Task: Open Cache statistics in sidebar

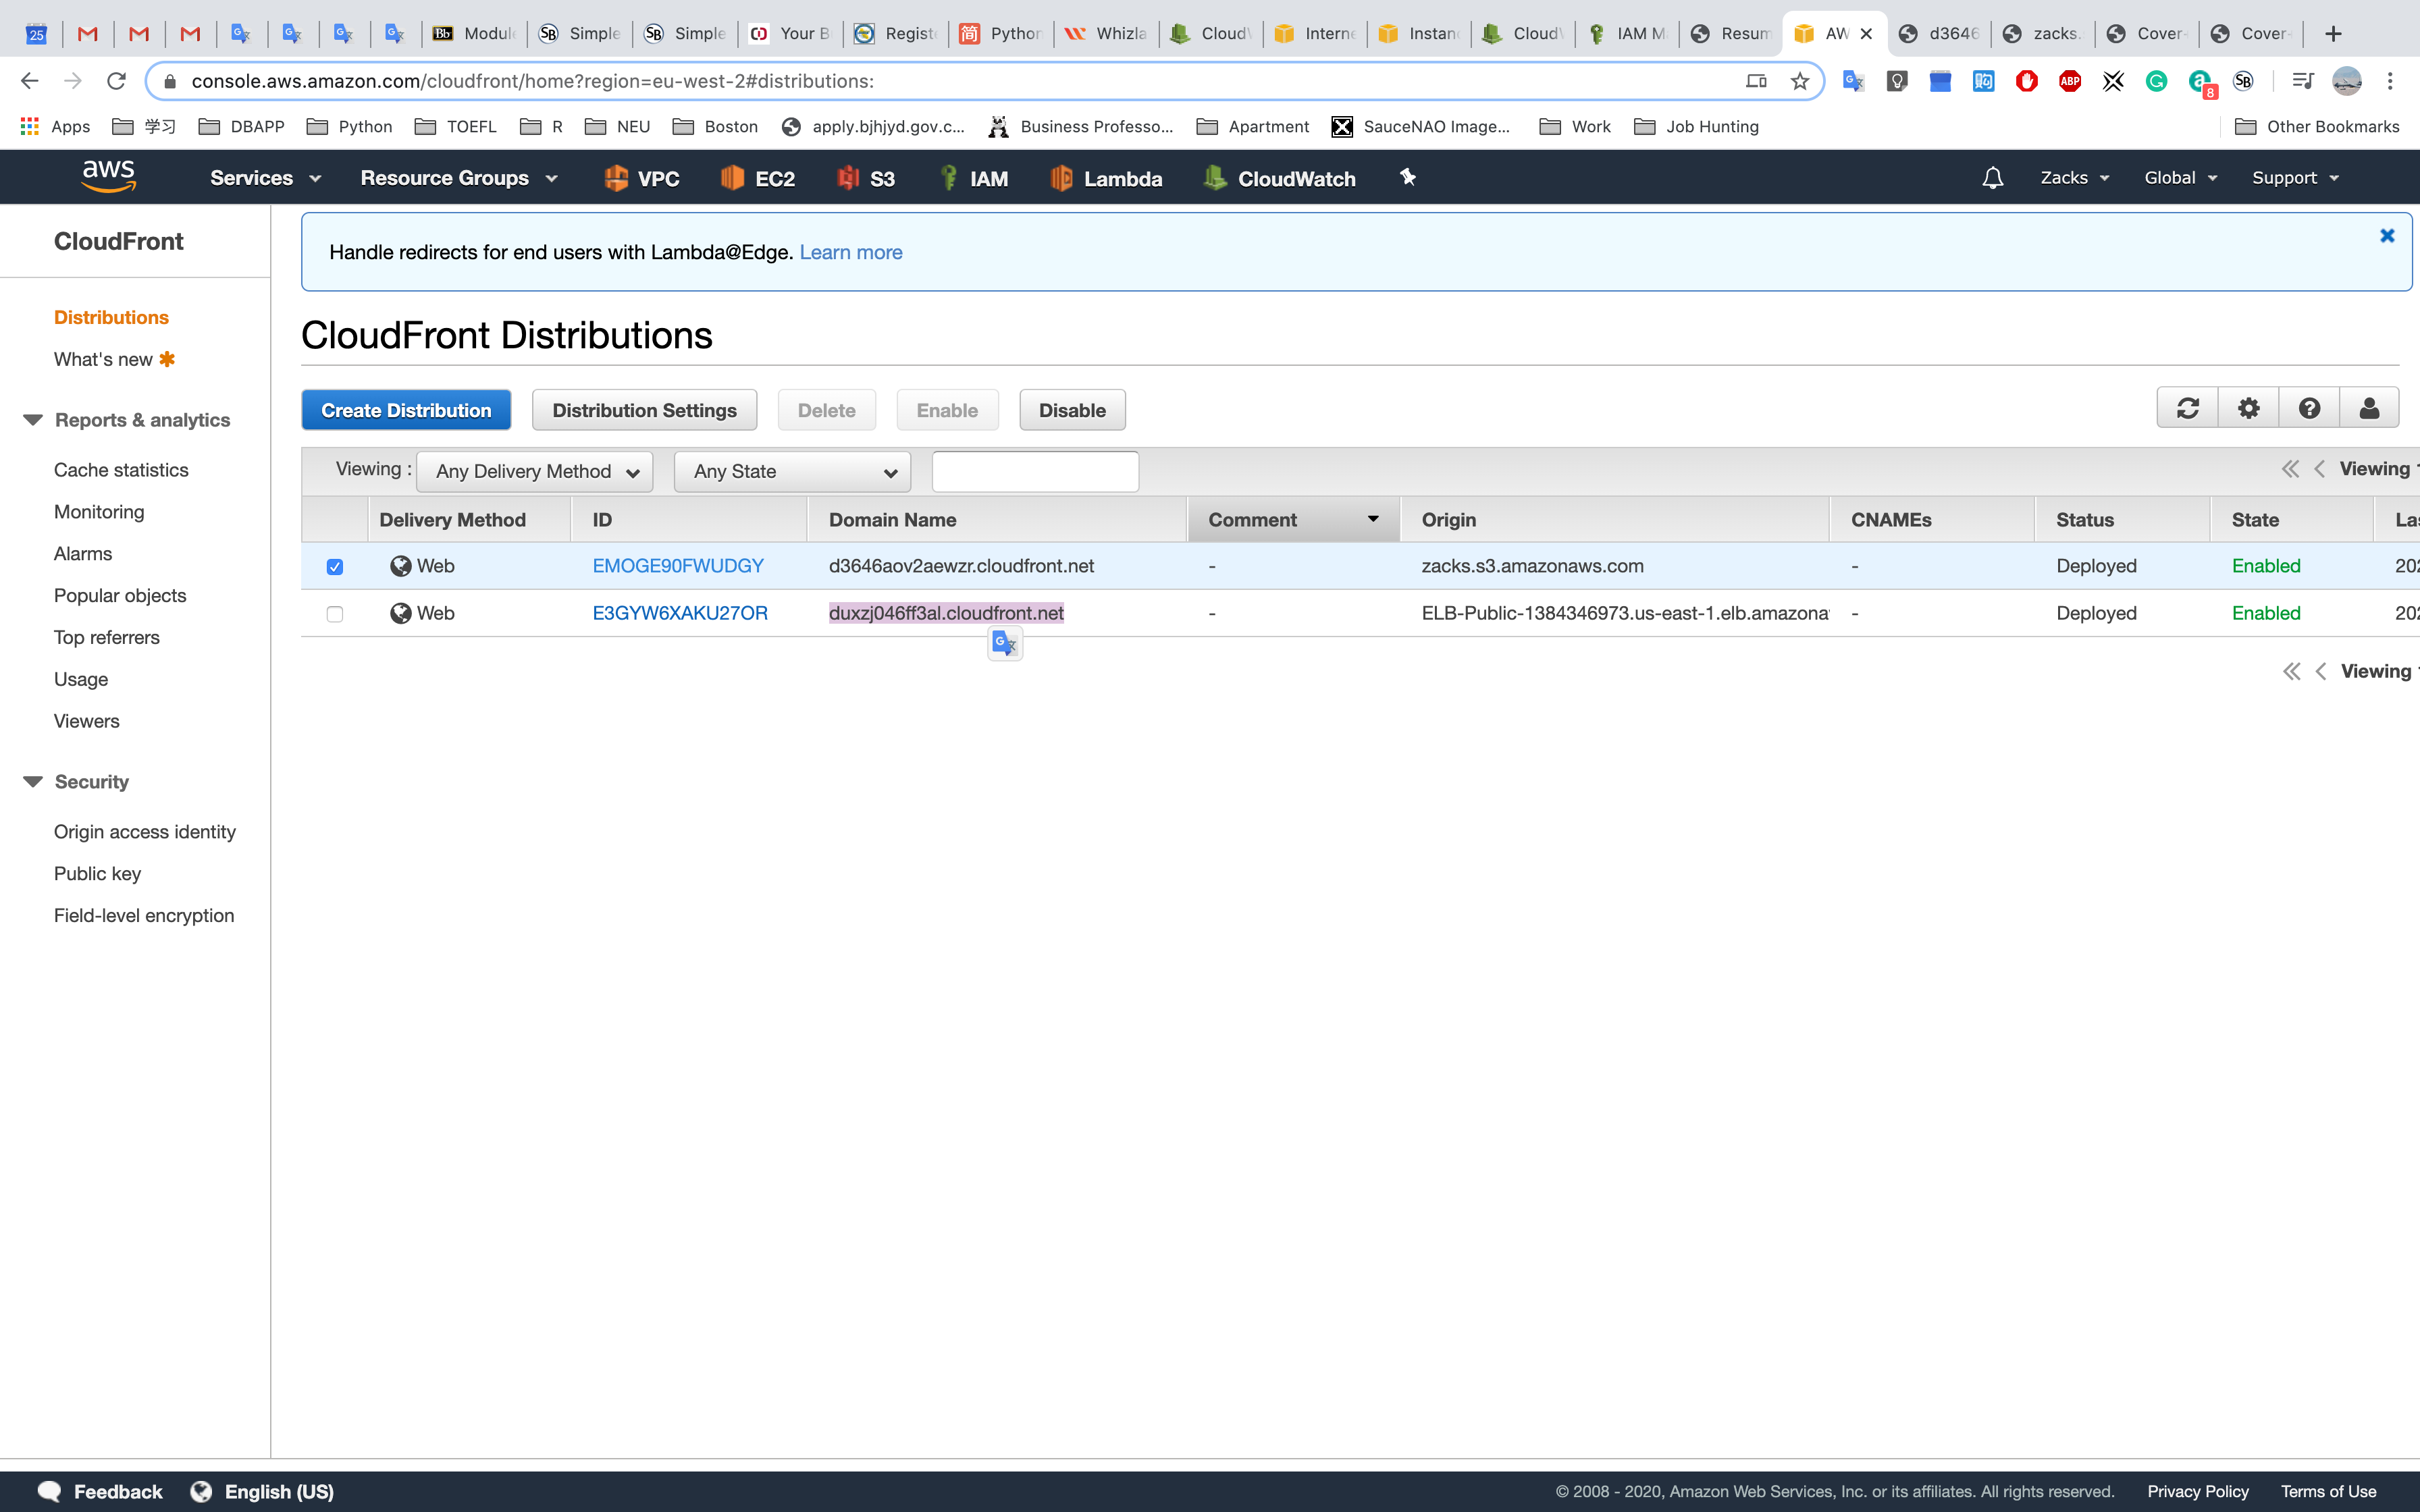Action: pyautogui.click(x=121, y=470)
